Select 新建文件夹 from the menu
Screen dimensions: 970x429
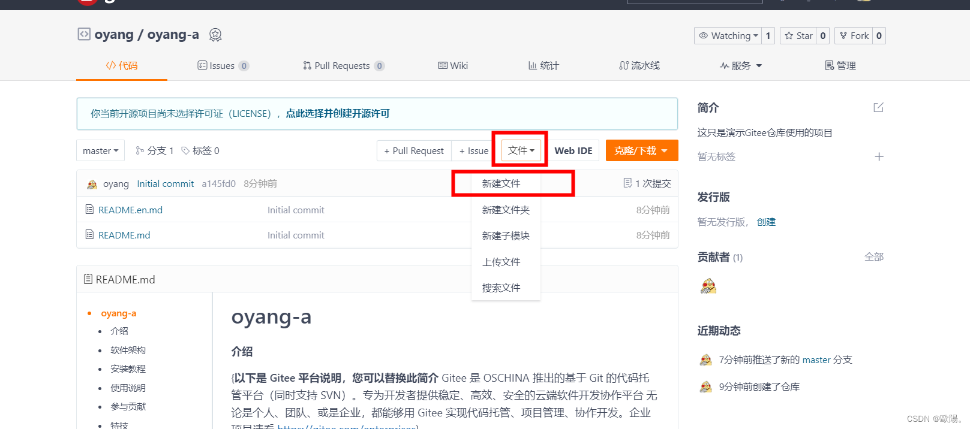[x=506, y=210]
